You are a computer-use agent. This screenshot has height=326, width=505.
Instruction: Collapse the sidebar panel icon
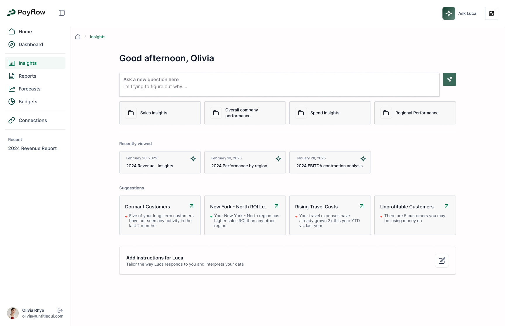[x=62, y=13]
